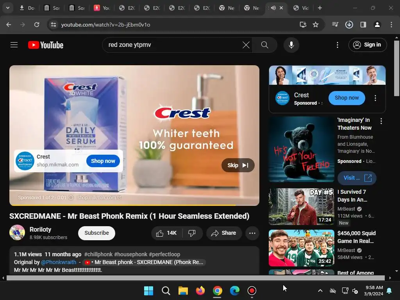
Task: Run search with the magnifier button
Action: [265, 45]
